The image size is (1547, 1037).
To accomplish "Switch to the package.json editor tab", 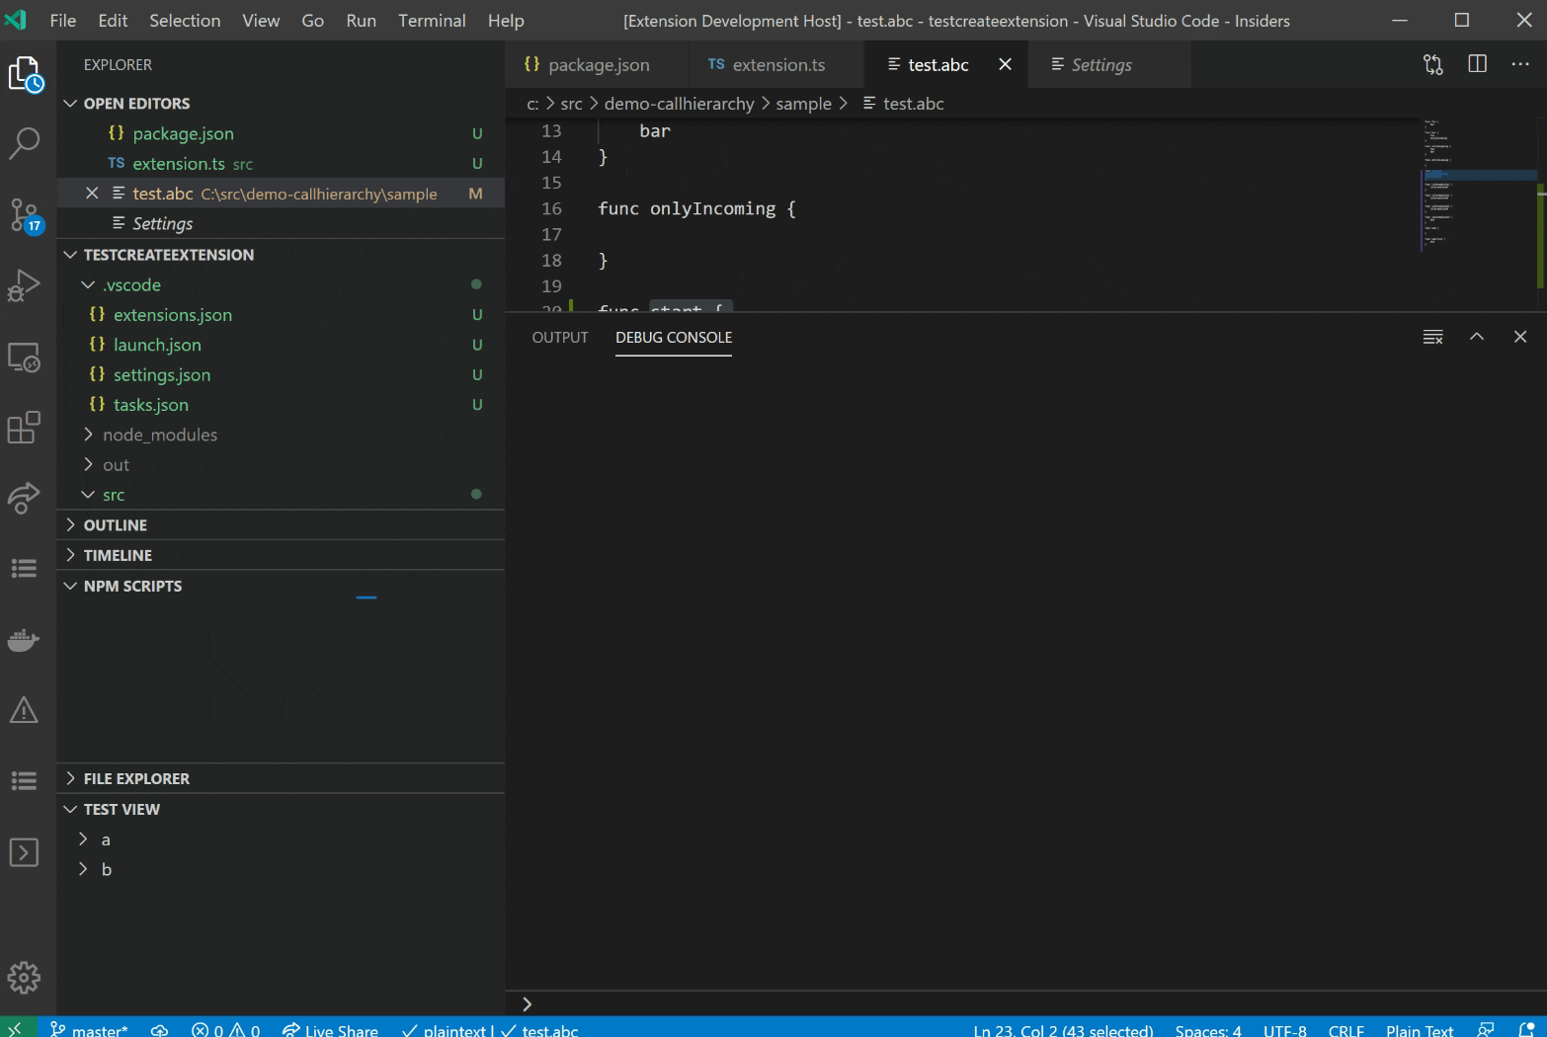I will pyautogui.click(x=598, y=64).
